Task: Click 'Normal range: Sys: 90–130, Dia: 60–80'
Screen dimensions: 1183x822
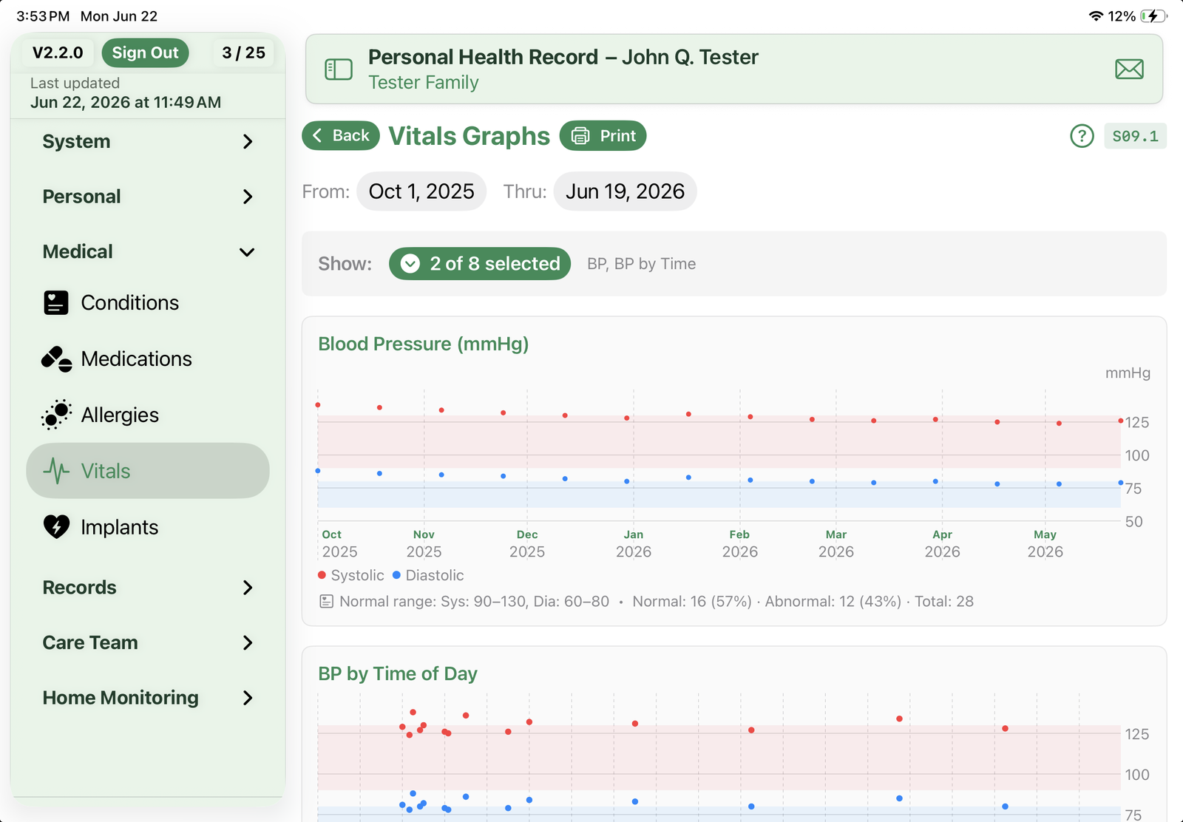Action: (474, 602)
